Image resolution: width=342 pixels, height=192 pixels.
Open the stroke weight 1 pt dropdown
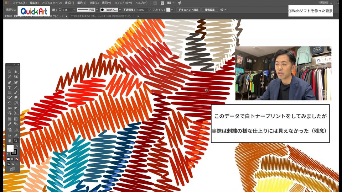pos(73,10)
